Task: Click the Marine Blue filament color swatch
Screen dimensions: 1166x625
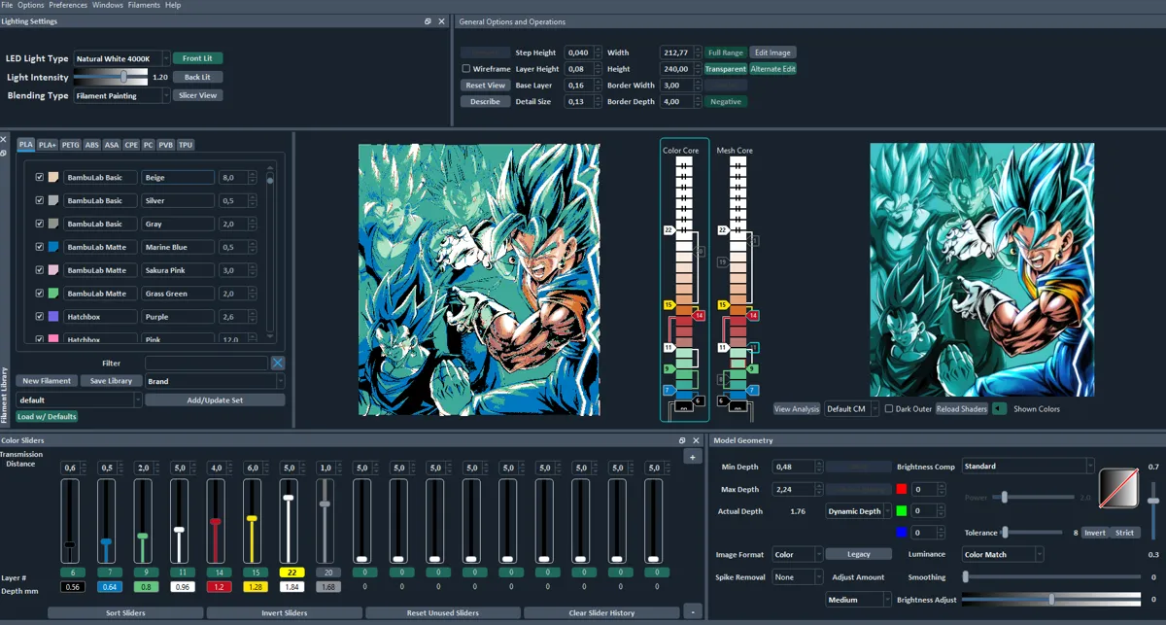Action: (53, 247)
